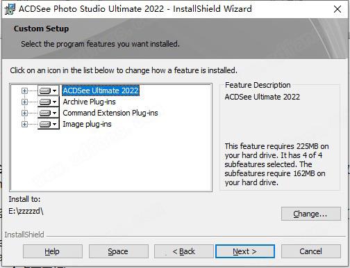Expand the Archive Plug-ins tree node

point(24,102)
